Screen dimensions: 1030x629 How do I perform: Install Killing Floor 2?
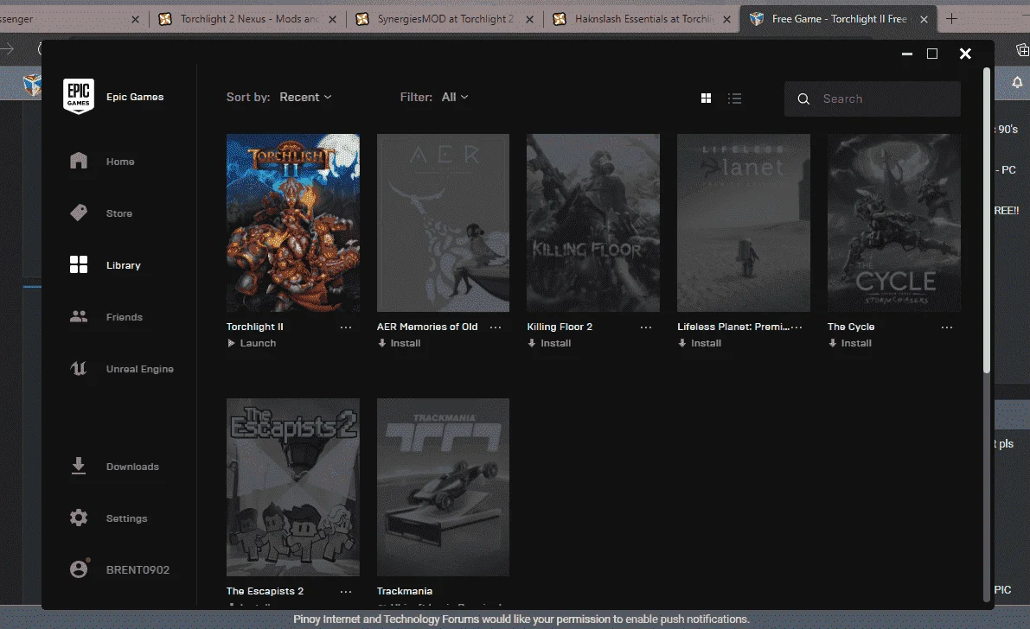click(x=550, y=343)
